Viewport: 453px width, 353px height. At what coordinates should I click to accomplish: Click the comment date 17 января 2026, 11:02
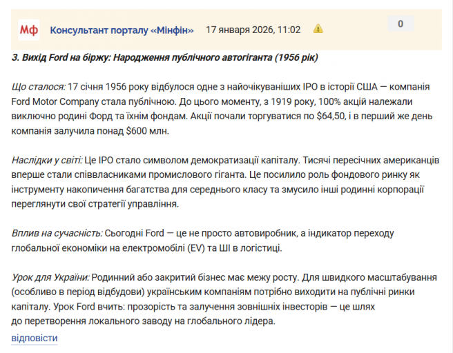coord(253,30)
